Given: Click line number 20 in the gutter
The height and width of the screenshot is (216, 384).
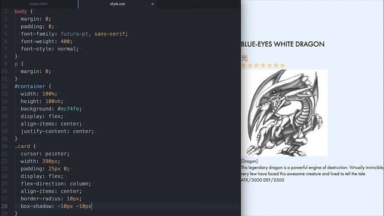Looking at the screenshot, I should click(x=4, y=146).
